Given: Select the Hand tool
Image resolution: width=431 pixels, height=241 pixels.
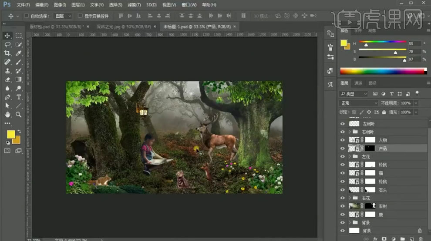Looking at the screenshot, I should point(7,115).
